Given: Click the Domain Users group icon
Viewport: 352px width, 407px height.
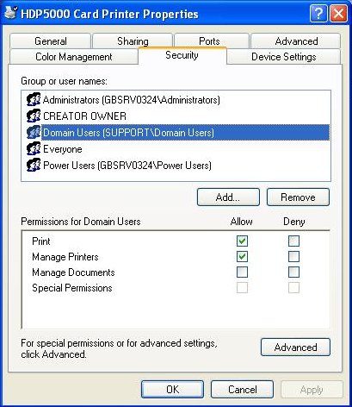Looking at the screenshot, I should point(34,133).
